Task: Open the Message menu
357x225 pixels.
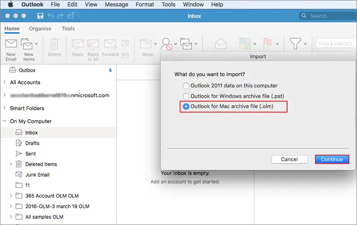Action: (116, 4)
